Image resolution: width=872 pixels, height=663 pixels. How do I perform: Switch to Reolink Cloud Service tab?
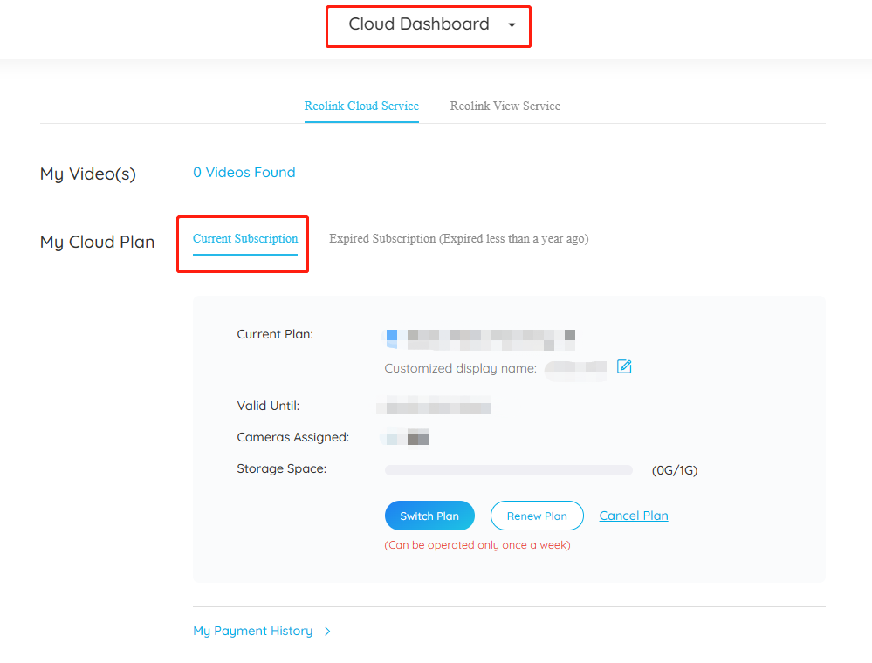pos(361,106)
